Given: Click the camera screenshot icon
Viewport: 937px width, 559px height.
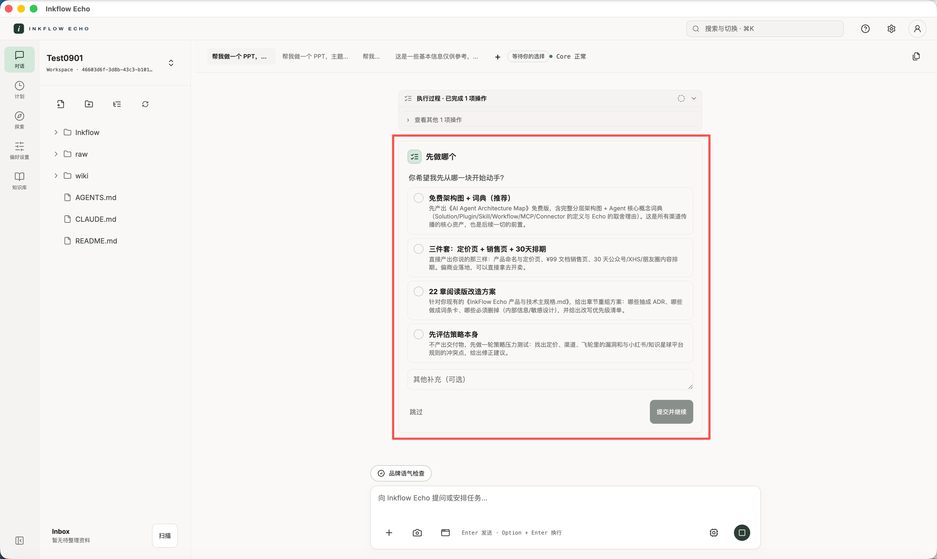Looking at the screenshot, I should (x=417, y=533).
